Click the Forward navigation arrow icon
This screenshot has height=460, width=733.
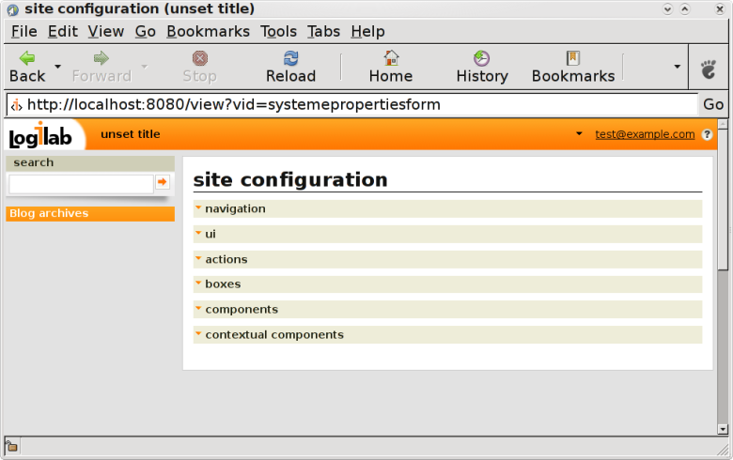tap(101, 58)
